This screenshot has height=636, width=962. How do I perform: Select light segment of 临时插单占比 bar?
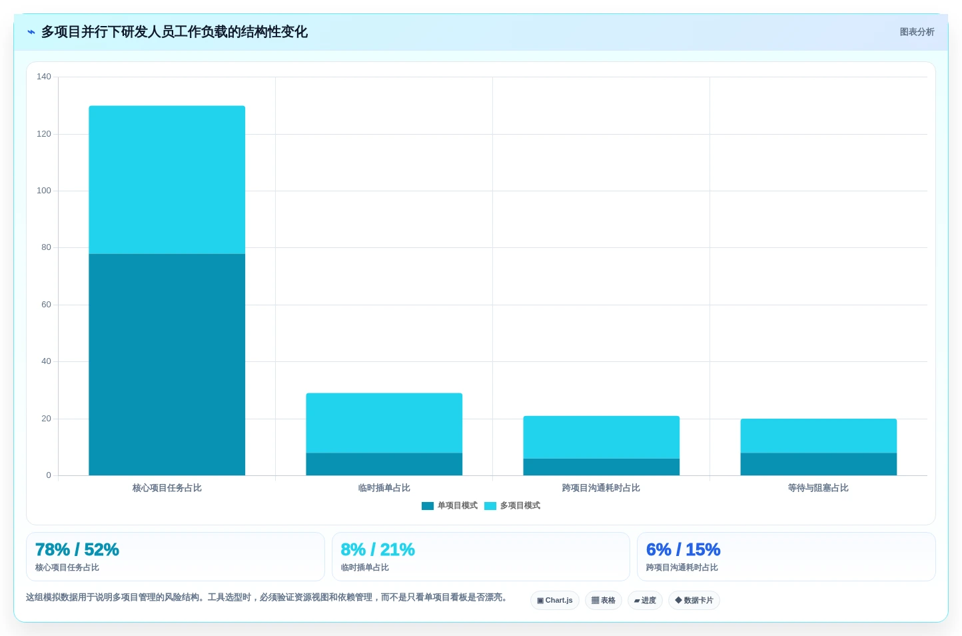click(x=384, y=423)
